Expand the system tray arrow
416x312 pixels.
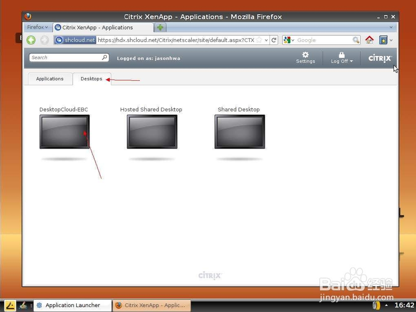386,305
